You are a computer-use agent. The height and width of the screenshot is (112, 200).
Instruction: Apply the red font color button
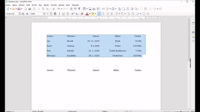pyautogui.click(x=87, y=14)
